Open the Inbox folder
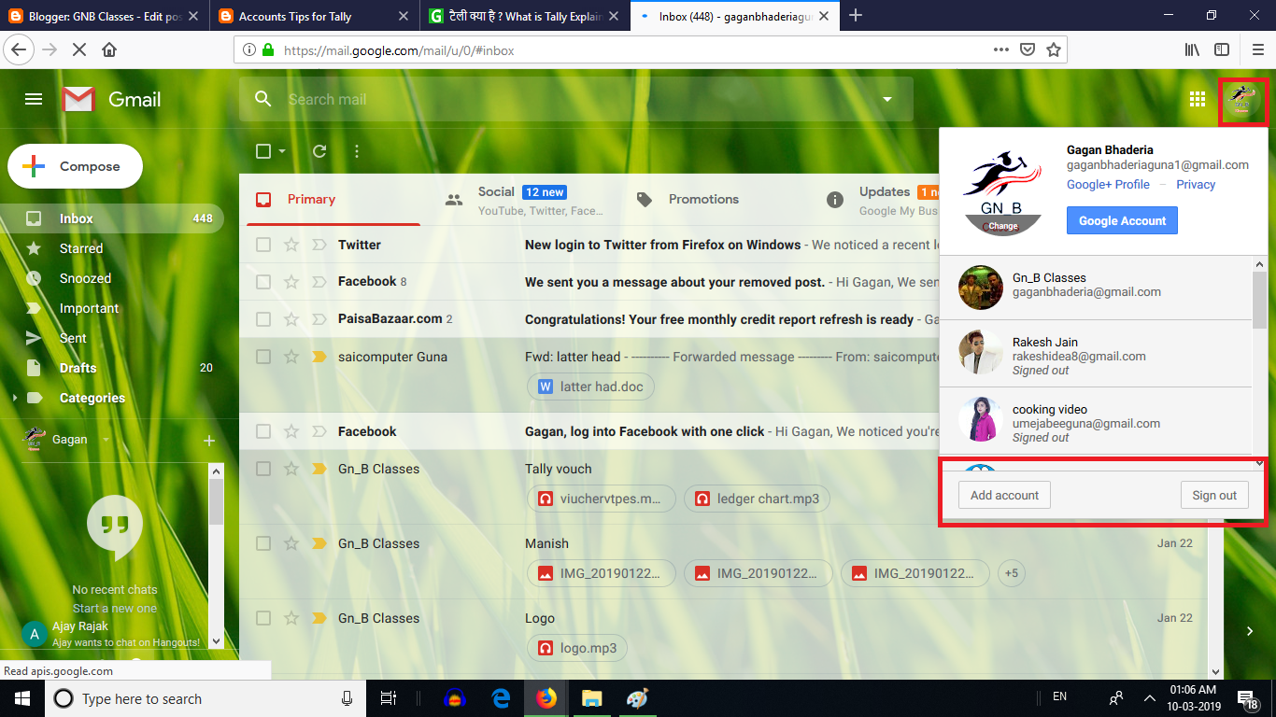Viewport: 1276px width, 717px height. [x=112, y=218]
